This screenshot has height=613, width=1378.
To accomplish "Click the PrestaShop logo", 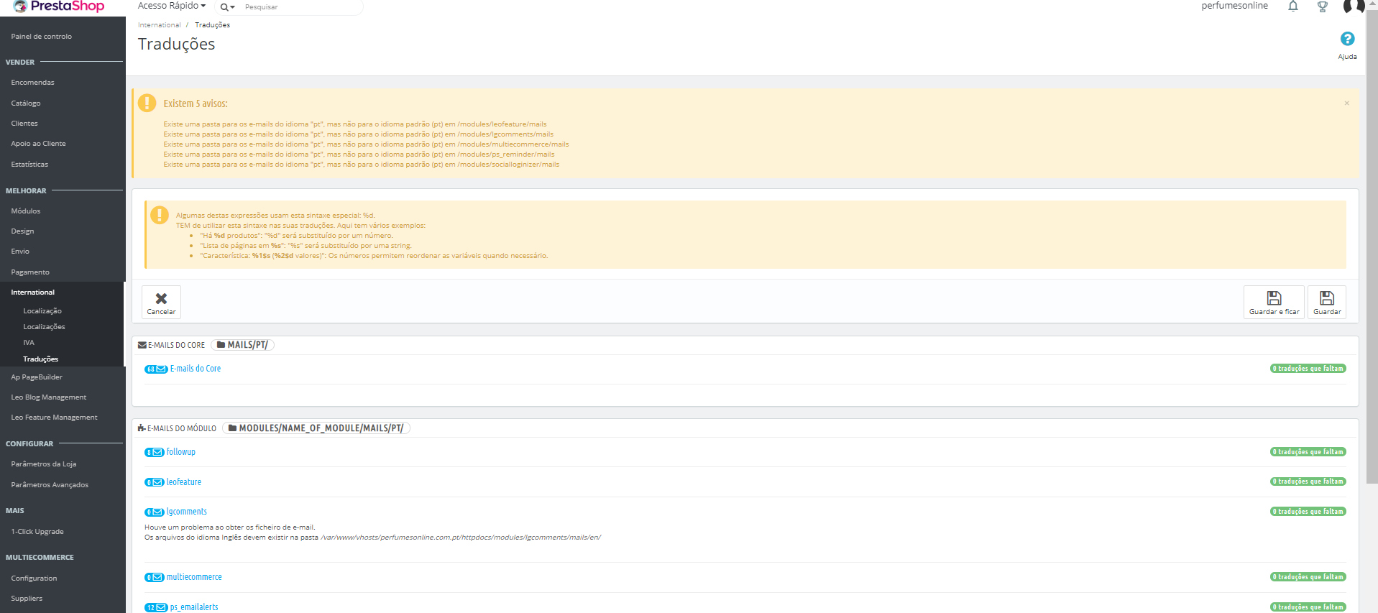I will coord(59,6).
